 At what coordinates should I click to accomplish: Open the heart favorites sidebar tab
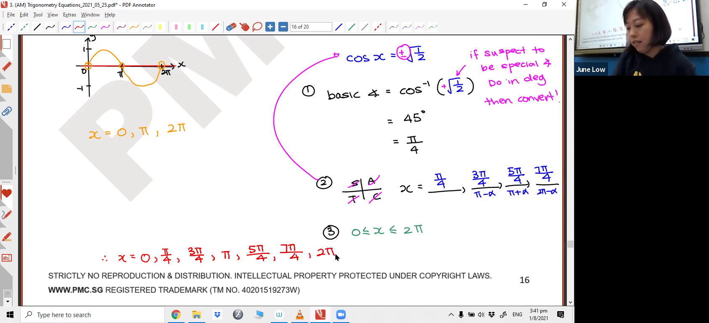point(6,193)
